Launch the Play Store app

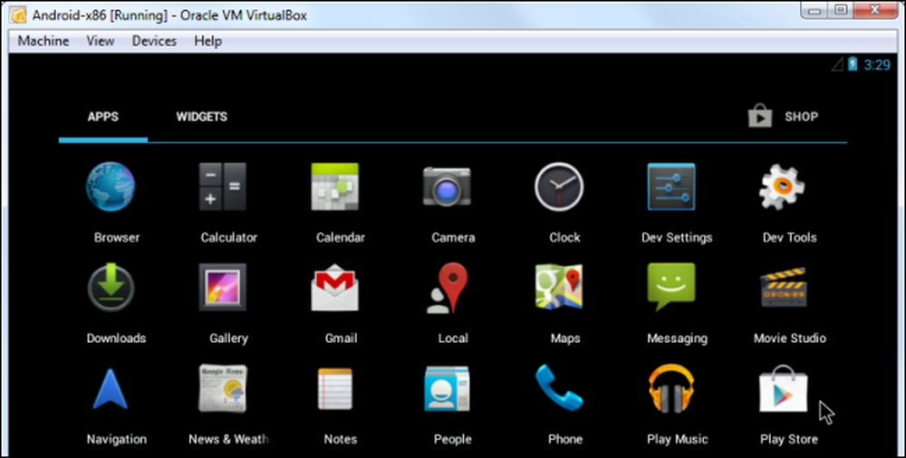[x=783, y=388]
